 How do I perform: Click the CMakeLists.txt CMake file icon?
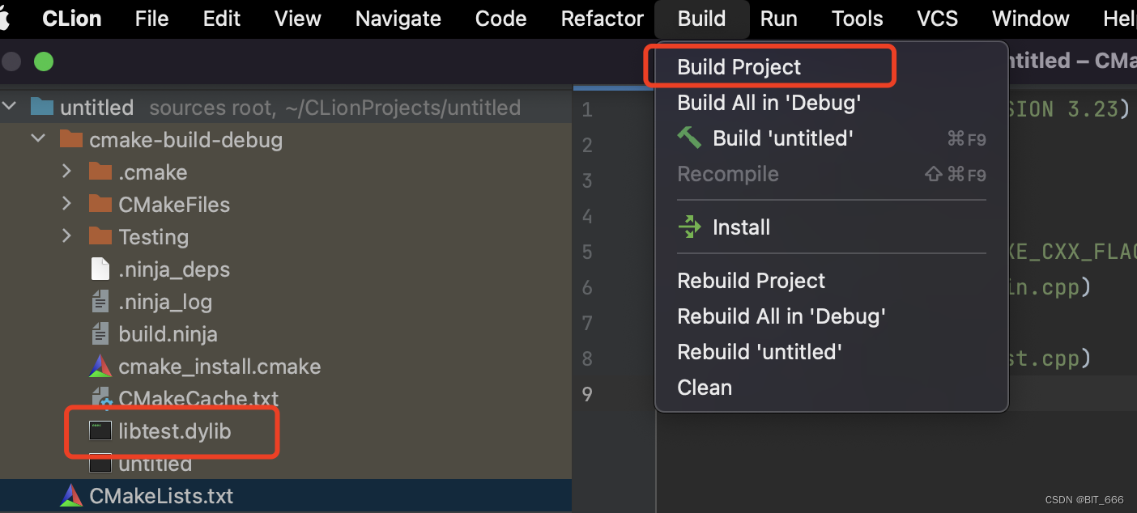click(71, 496)
